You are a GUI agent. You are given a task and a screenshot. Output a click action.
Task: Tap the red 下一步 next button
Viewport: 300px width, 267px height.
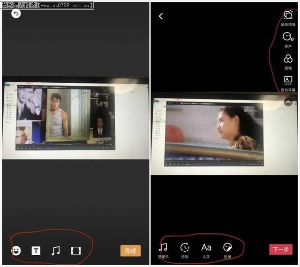[281, 249]
